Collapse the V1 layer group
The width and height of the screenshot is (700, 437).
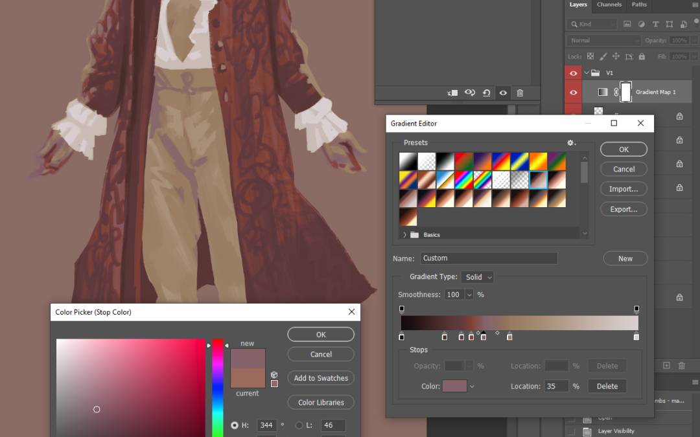click(587, 73)
